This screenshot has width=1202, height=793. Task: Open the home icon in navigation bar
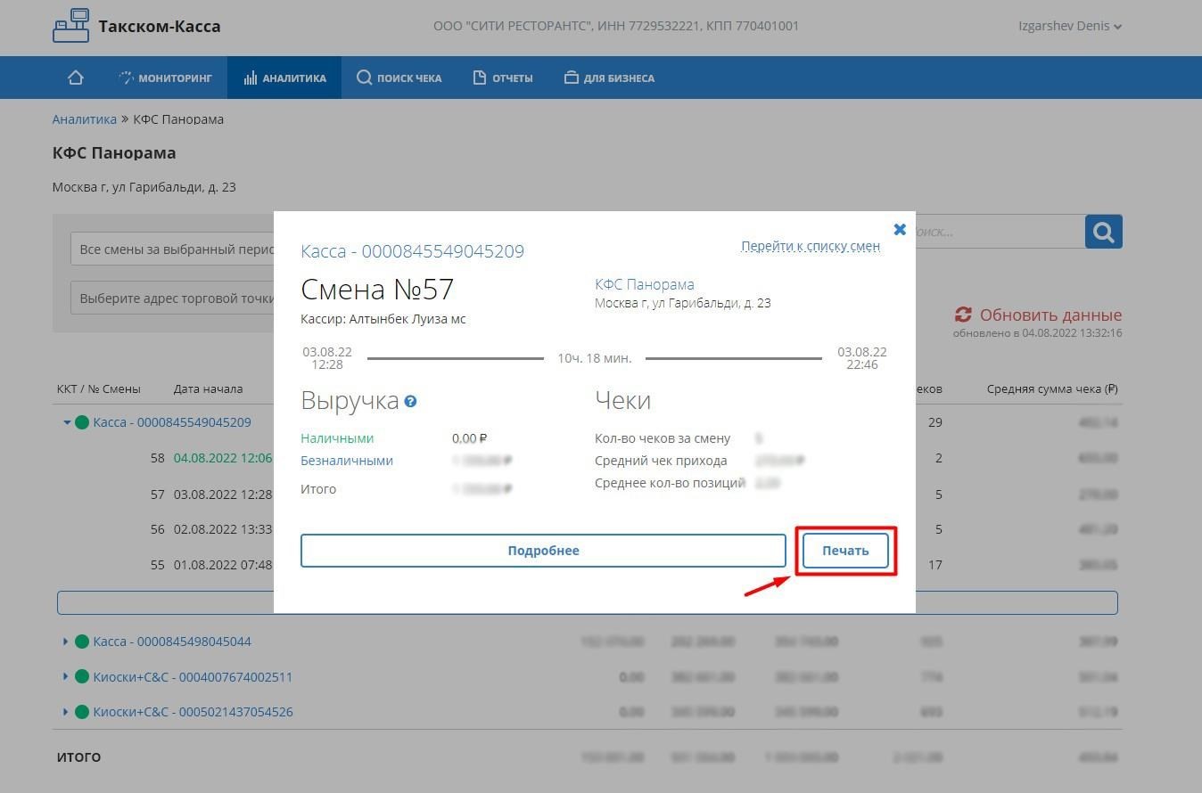click(x=76, y=78)
